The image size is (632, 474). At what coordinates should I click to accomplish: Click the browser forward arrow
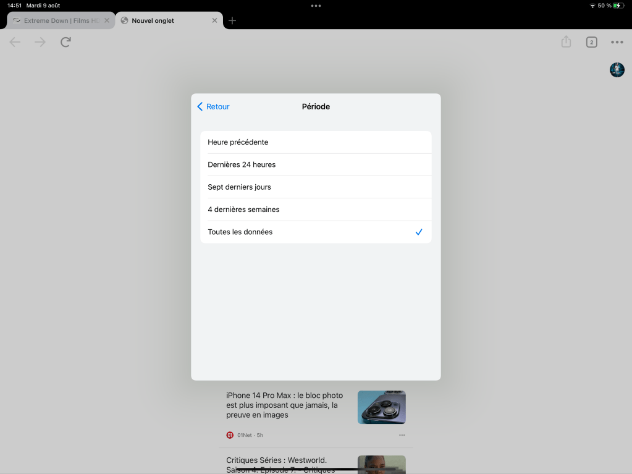coord(40,42)
